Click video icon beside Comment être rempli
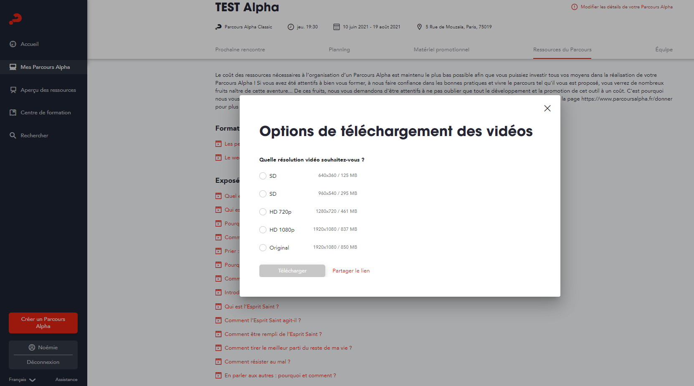 [218, 334]
